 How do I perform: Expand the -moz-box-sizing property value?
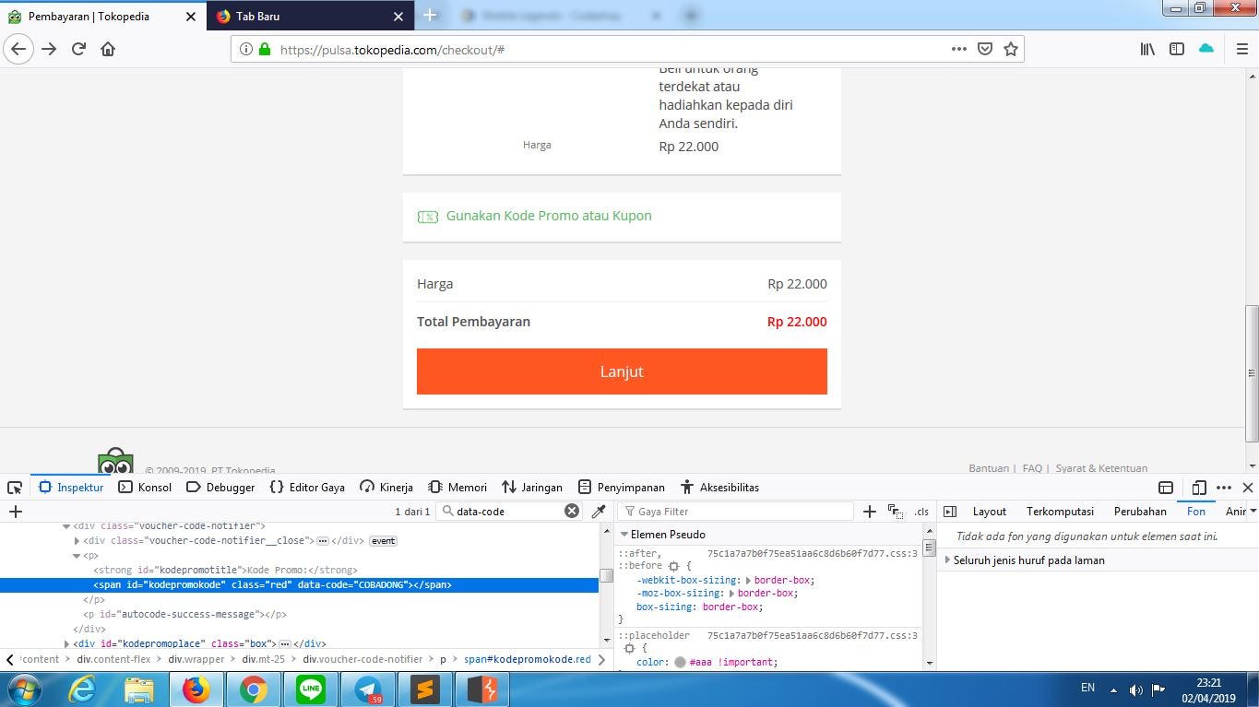(x=731, y=594)
